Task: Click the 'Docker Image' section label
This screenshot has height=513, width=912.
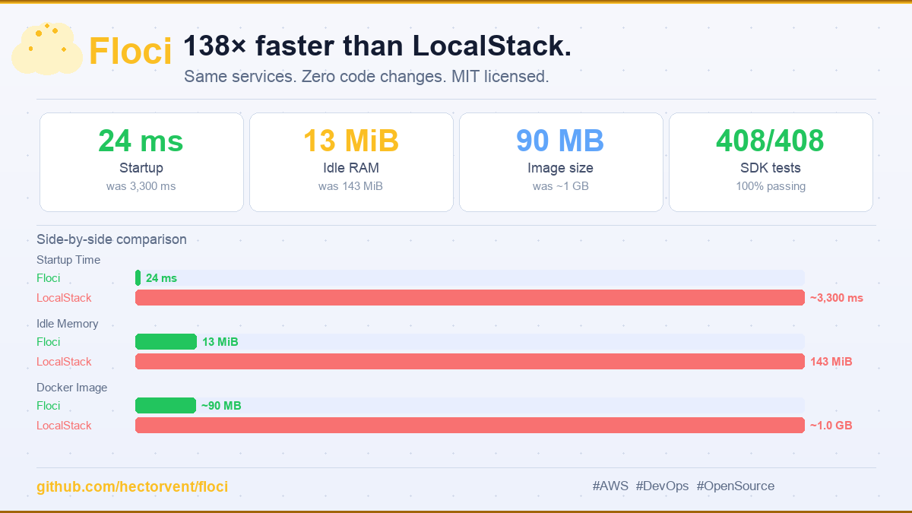Action: (x=72, y=388)
